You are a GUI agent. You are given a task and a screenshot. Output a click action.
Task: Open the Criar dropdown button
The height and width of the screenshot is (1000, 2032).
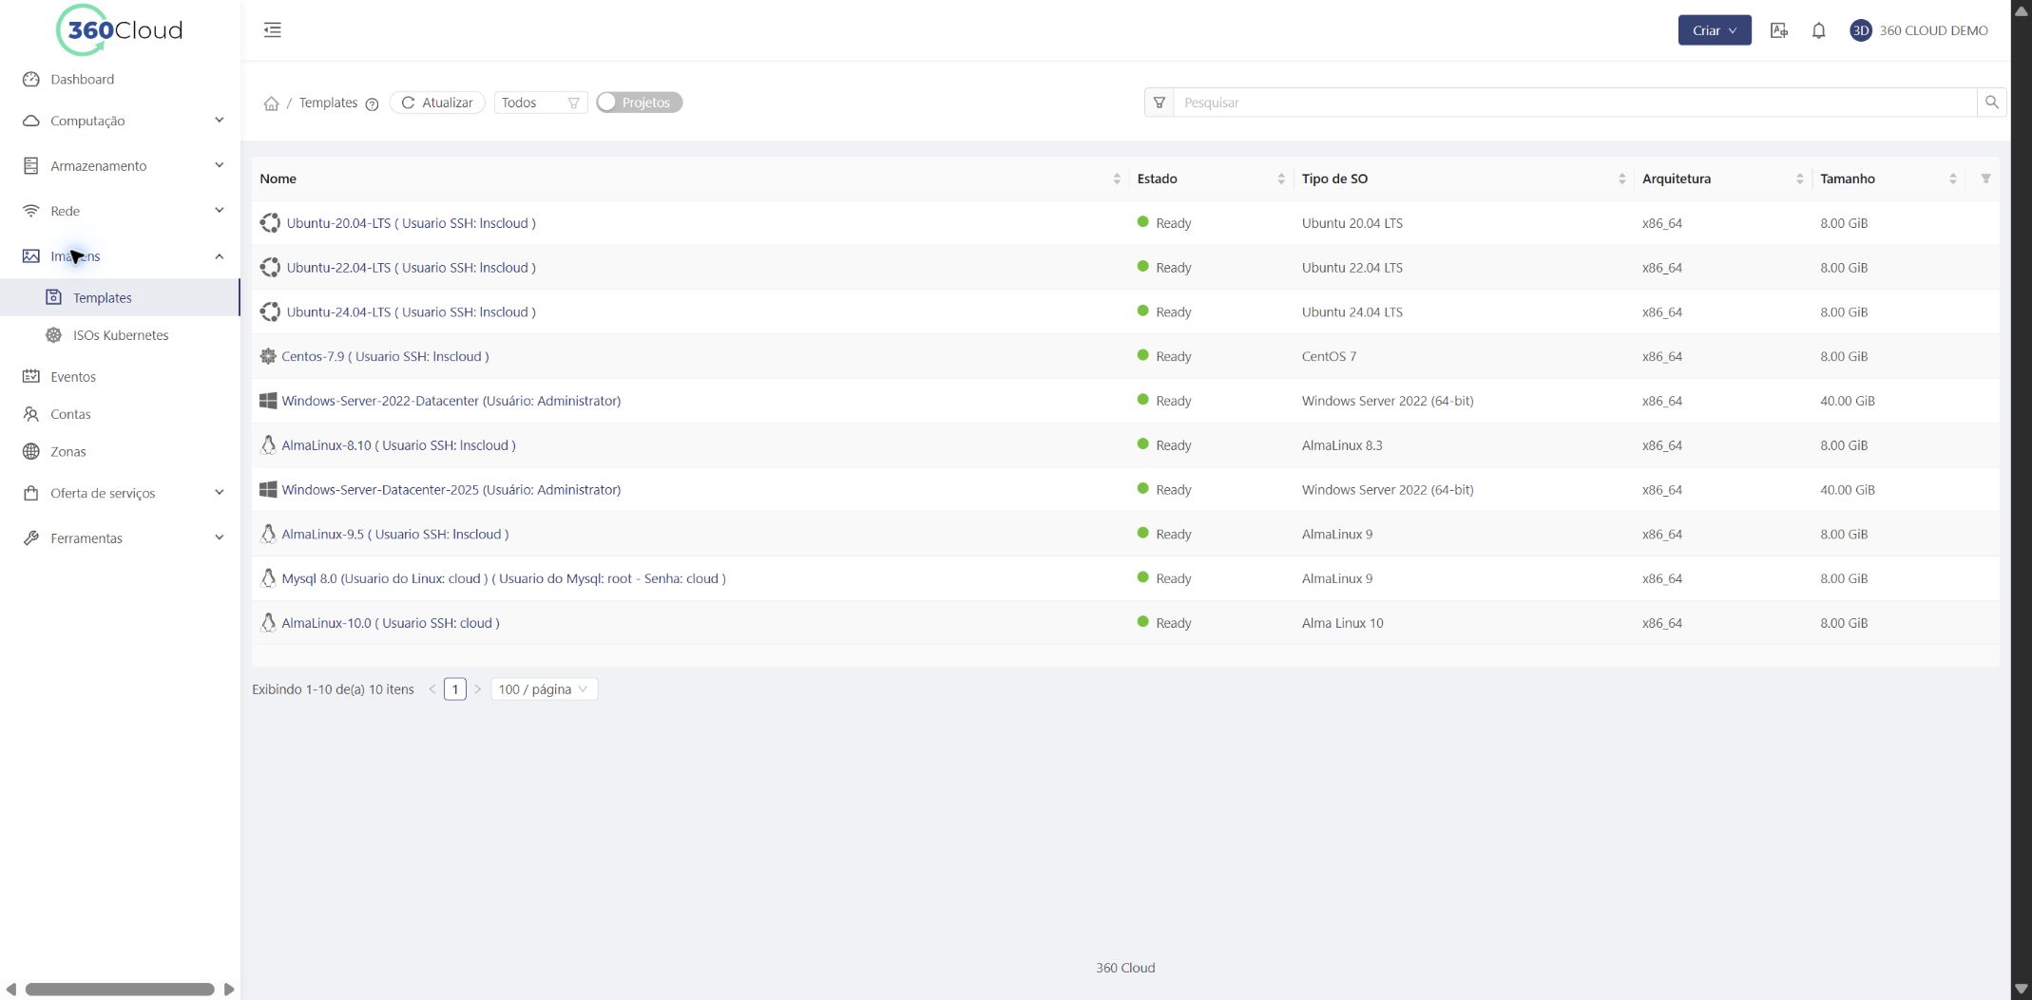(x=1714, y=30)
